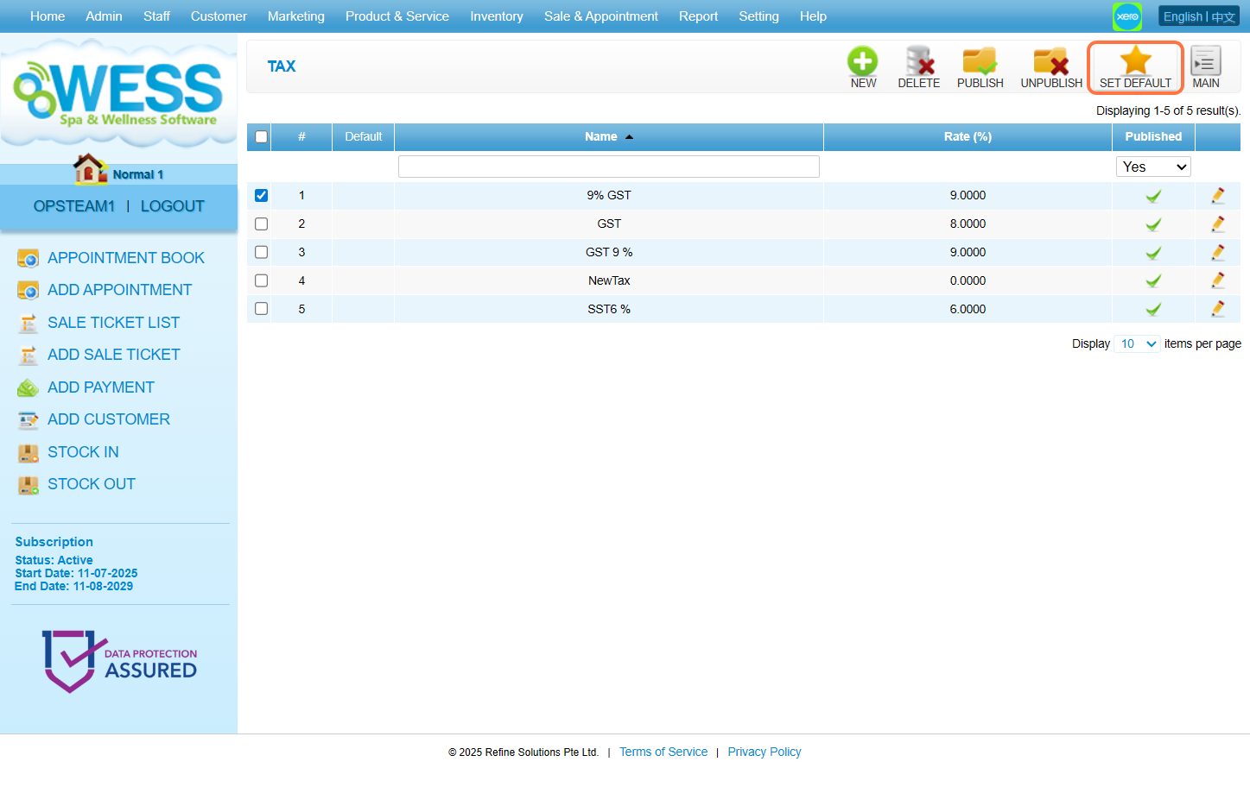This screenshot has height=787, width=1250.
Task: Uncheck the 9% GST row checkbox
Action: [261, 196]
